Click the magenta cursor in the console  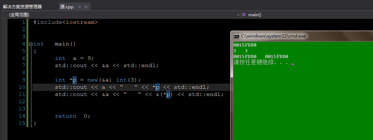coord(293,64)
